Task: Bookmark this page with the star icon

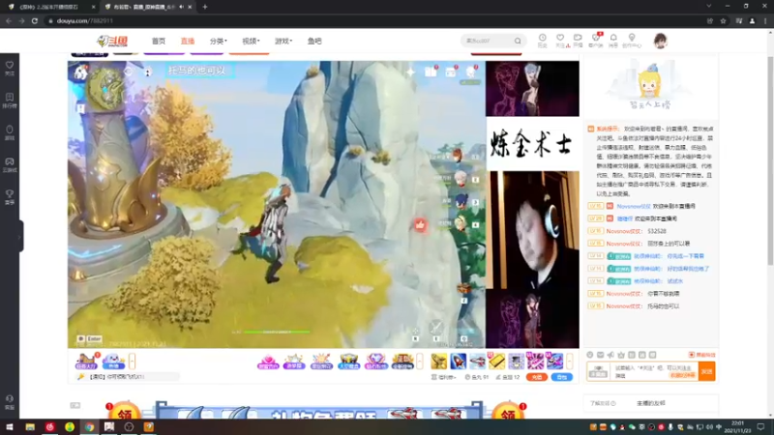Action: [x=723, y=20]
